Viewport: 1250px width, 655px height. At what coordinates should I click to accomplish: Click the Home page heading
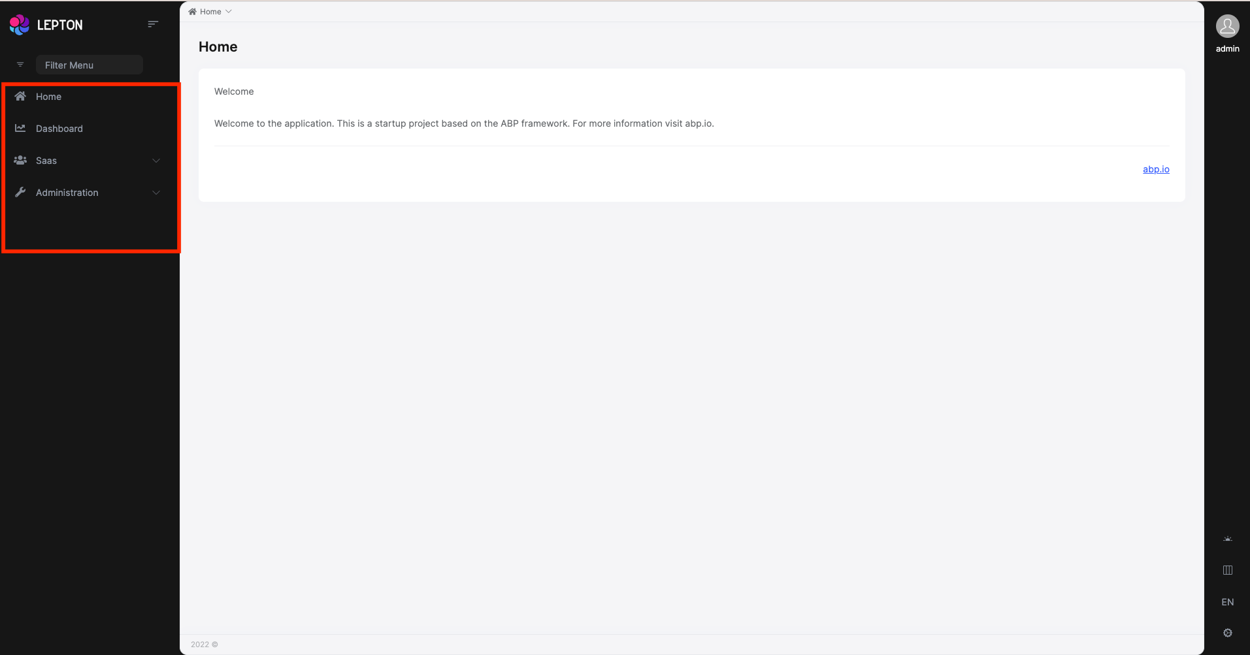tap(218, 47)
